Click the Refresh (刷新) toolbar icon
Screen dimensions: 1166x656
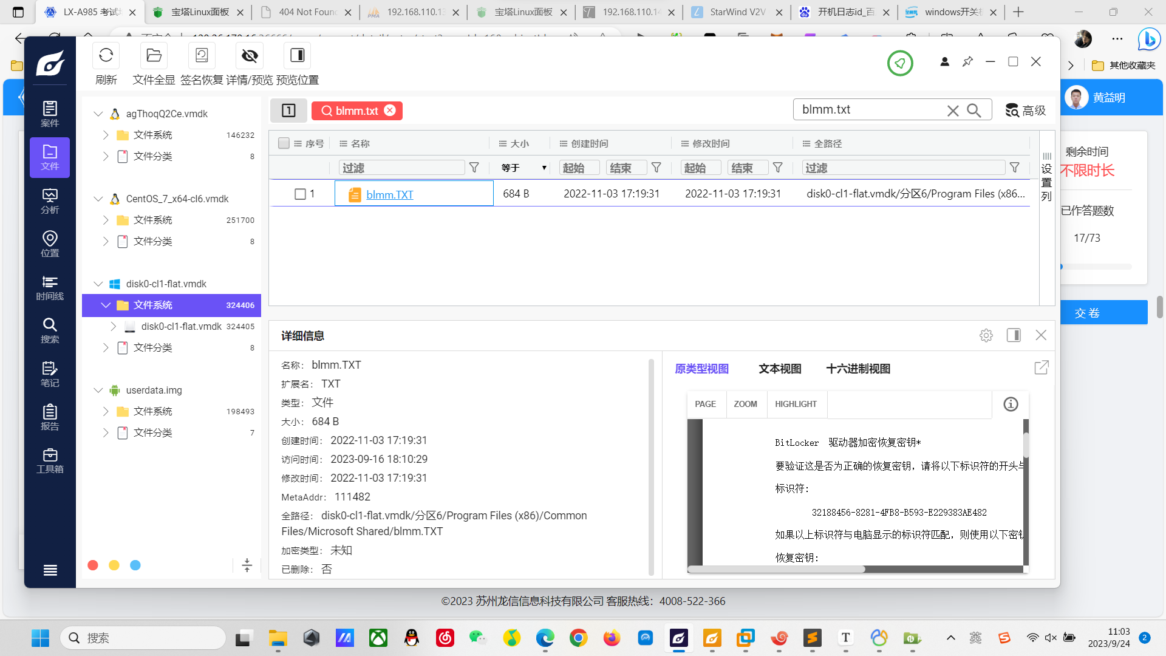pos(106,56)
